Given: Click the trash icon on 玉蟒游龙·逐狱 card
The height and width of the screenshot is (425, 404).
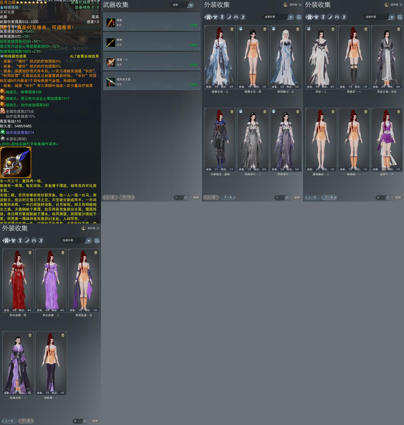Looking at the screenshot, I should coord(232,112).
